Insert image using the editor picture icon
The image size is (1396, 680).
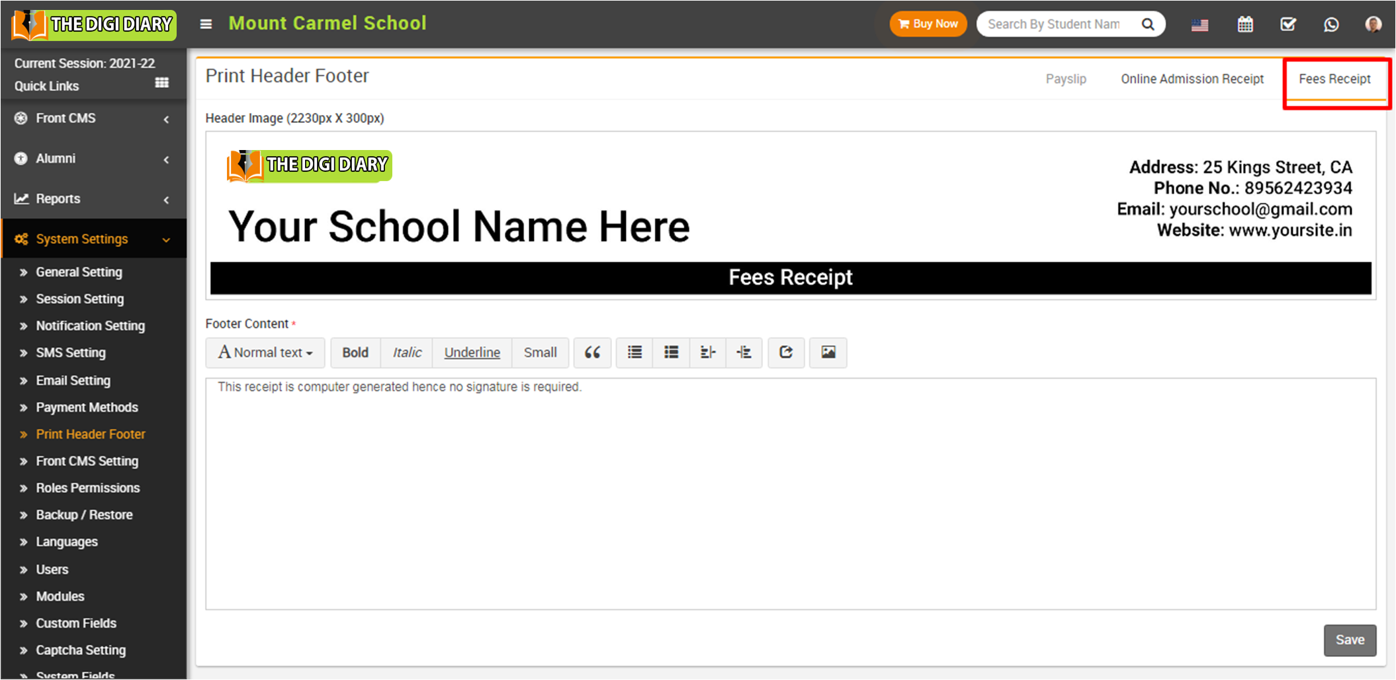(x=828, y=352)
